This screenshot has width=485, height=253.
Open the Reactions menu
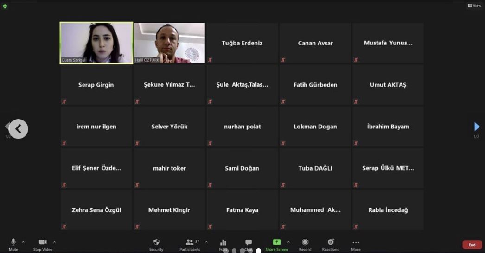(331, 242)
